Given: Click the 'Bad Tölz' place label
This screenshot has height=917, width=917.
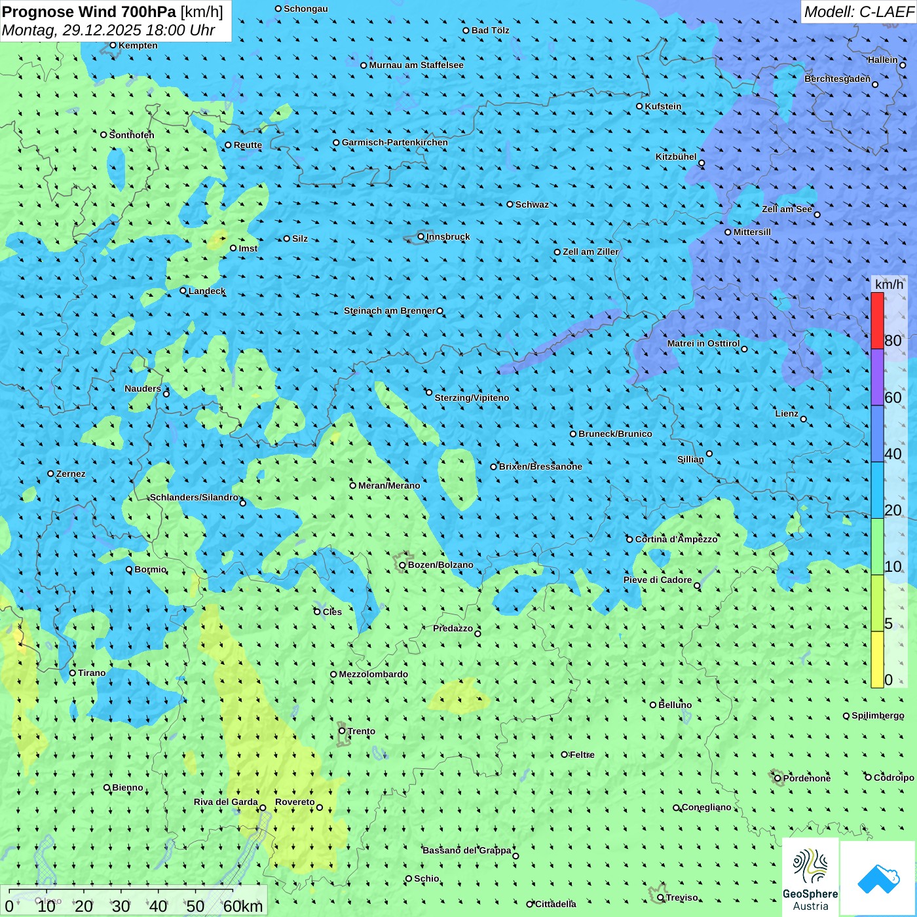Looking at the screenshot, I should pyautogui.click(x=491, y=30).
